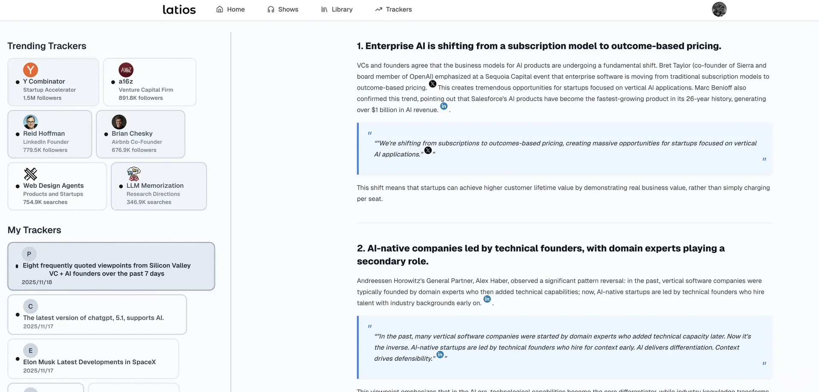Click the "Research Directions" subtitle
This screenshot has height=392, width=819.
(153, 194)
